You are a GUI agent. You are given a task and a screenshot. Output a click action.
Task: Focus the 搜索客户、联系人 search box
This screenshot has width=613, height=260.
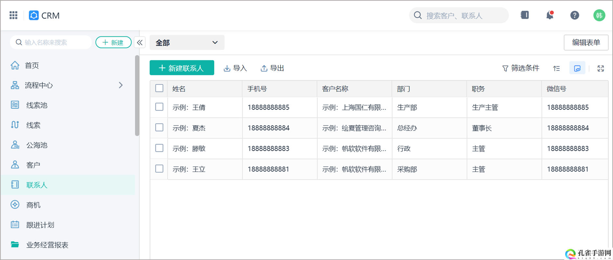tap(459, 15)
